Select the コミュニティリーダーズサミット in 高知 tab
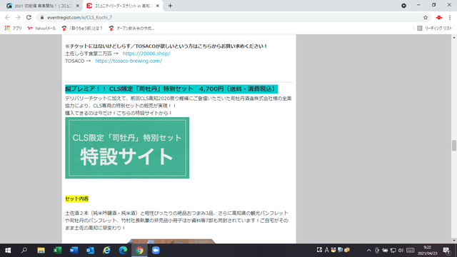This screenshot has height=257, width=457. (x=122, y=6)
